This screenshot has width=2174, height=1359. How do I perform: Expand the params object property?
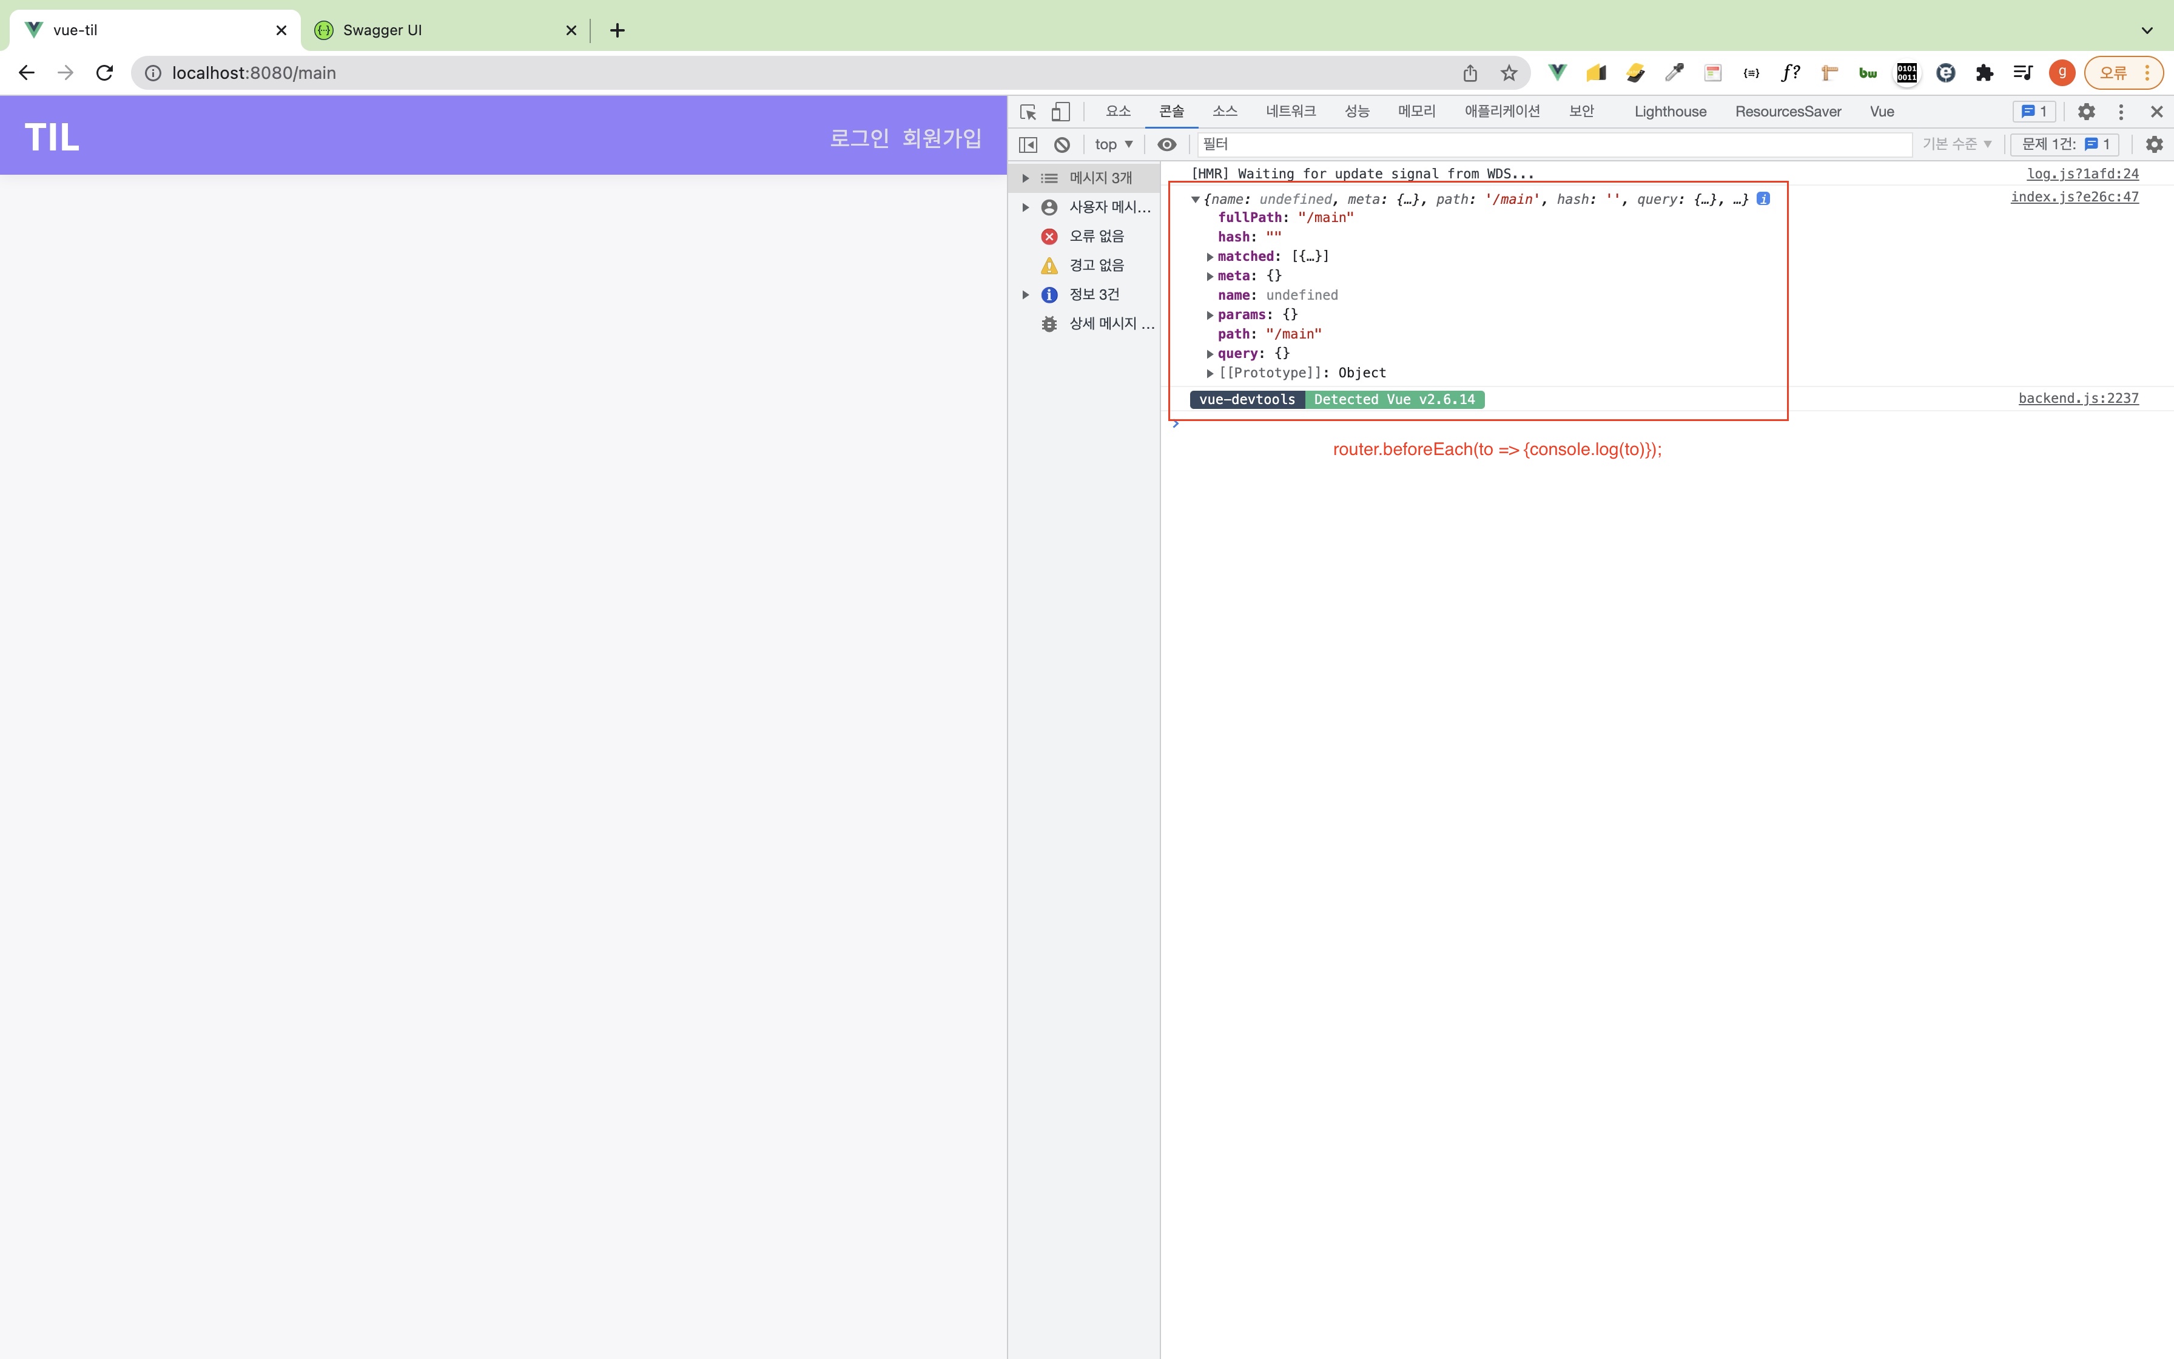[1210, 315]
